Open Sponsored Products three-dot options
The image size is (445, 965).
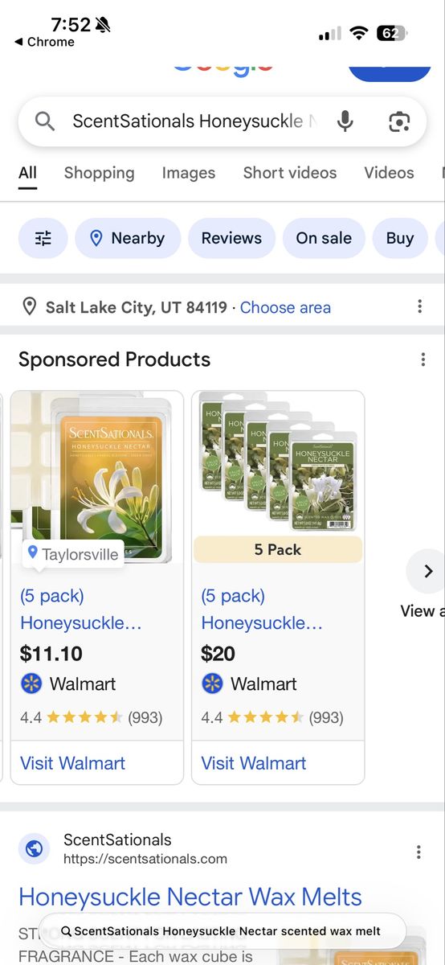tap(423, 359)
